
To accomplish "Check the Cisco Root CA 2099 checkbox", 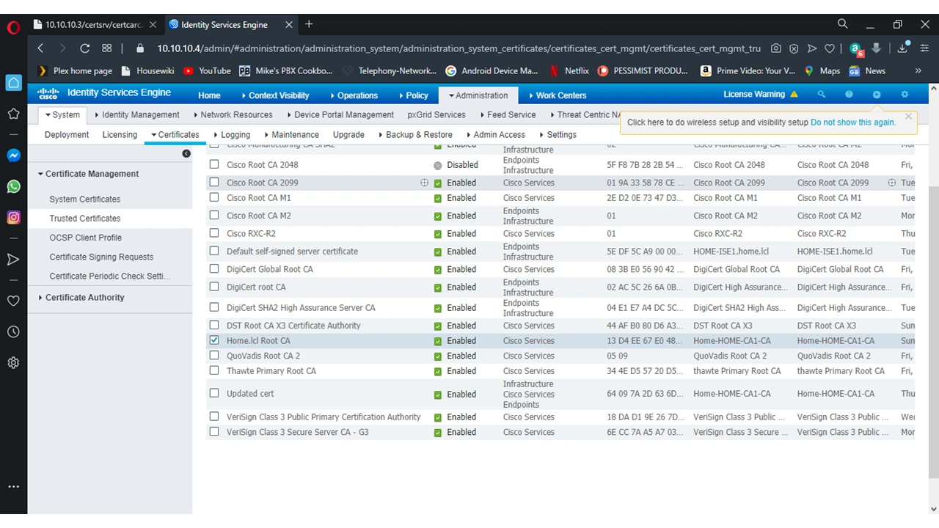I will pos(214,182).
